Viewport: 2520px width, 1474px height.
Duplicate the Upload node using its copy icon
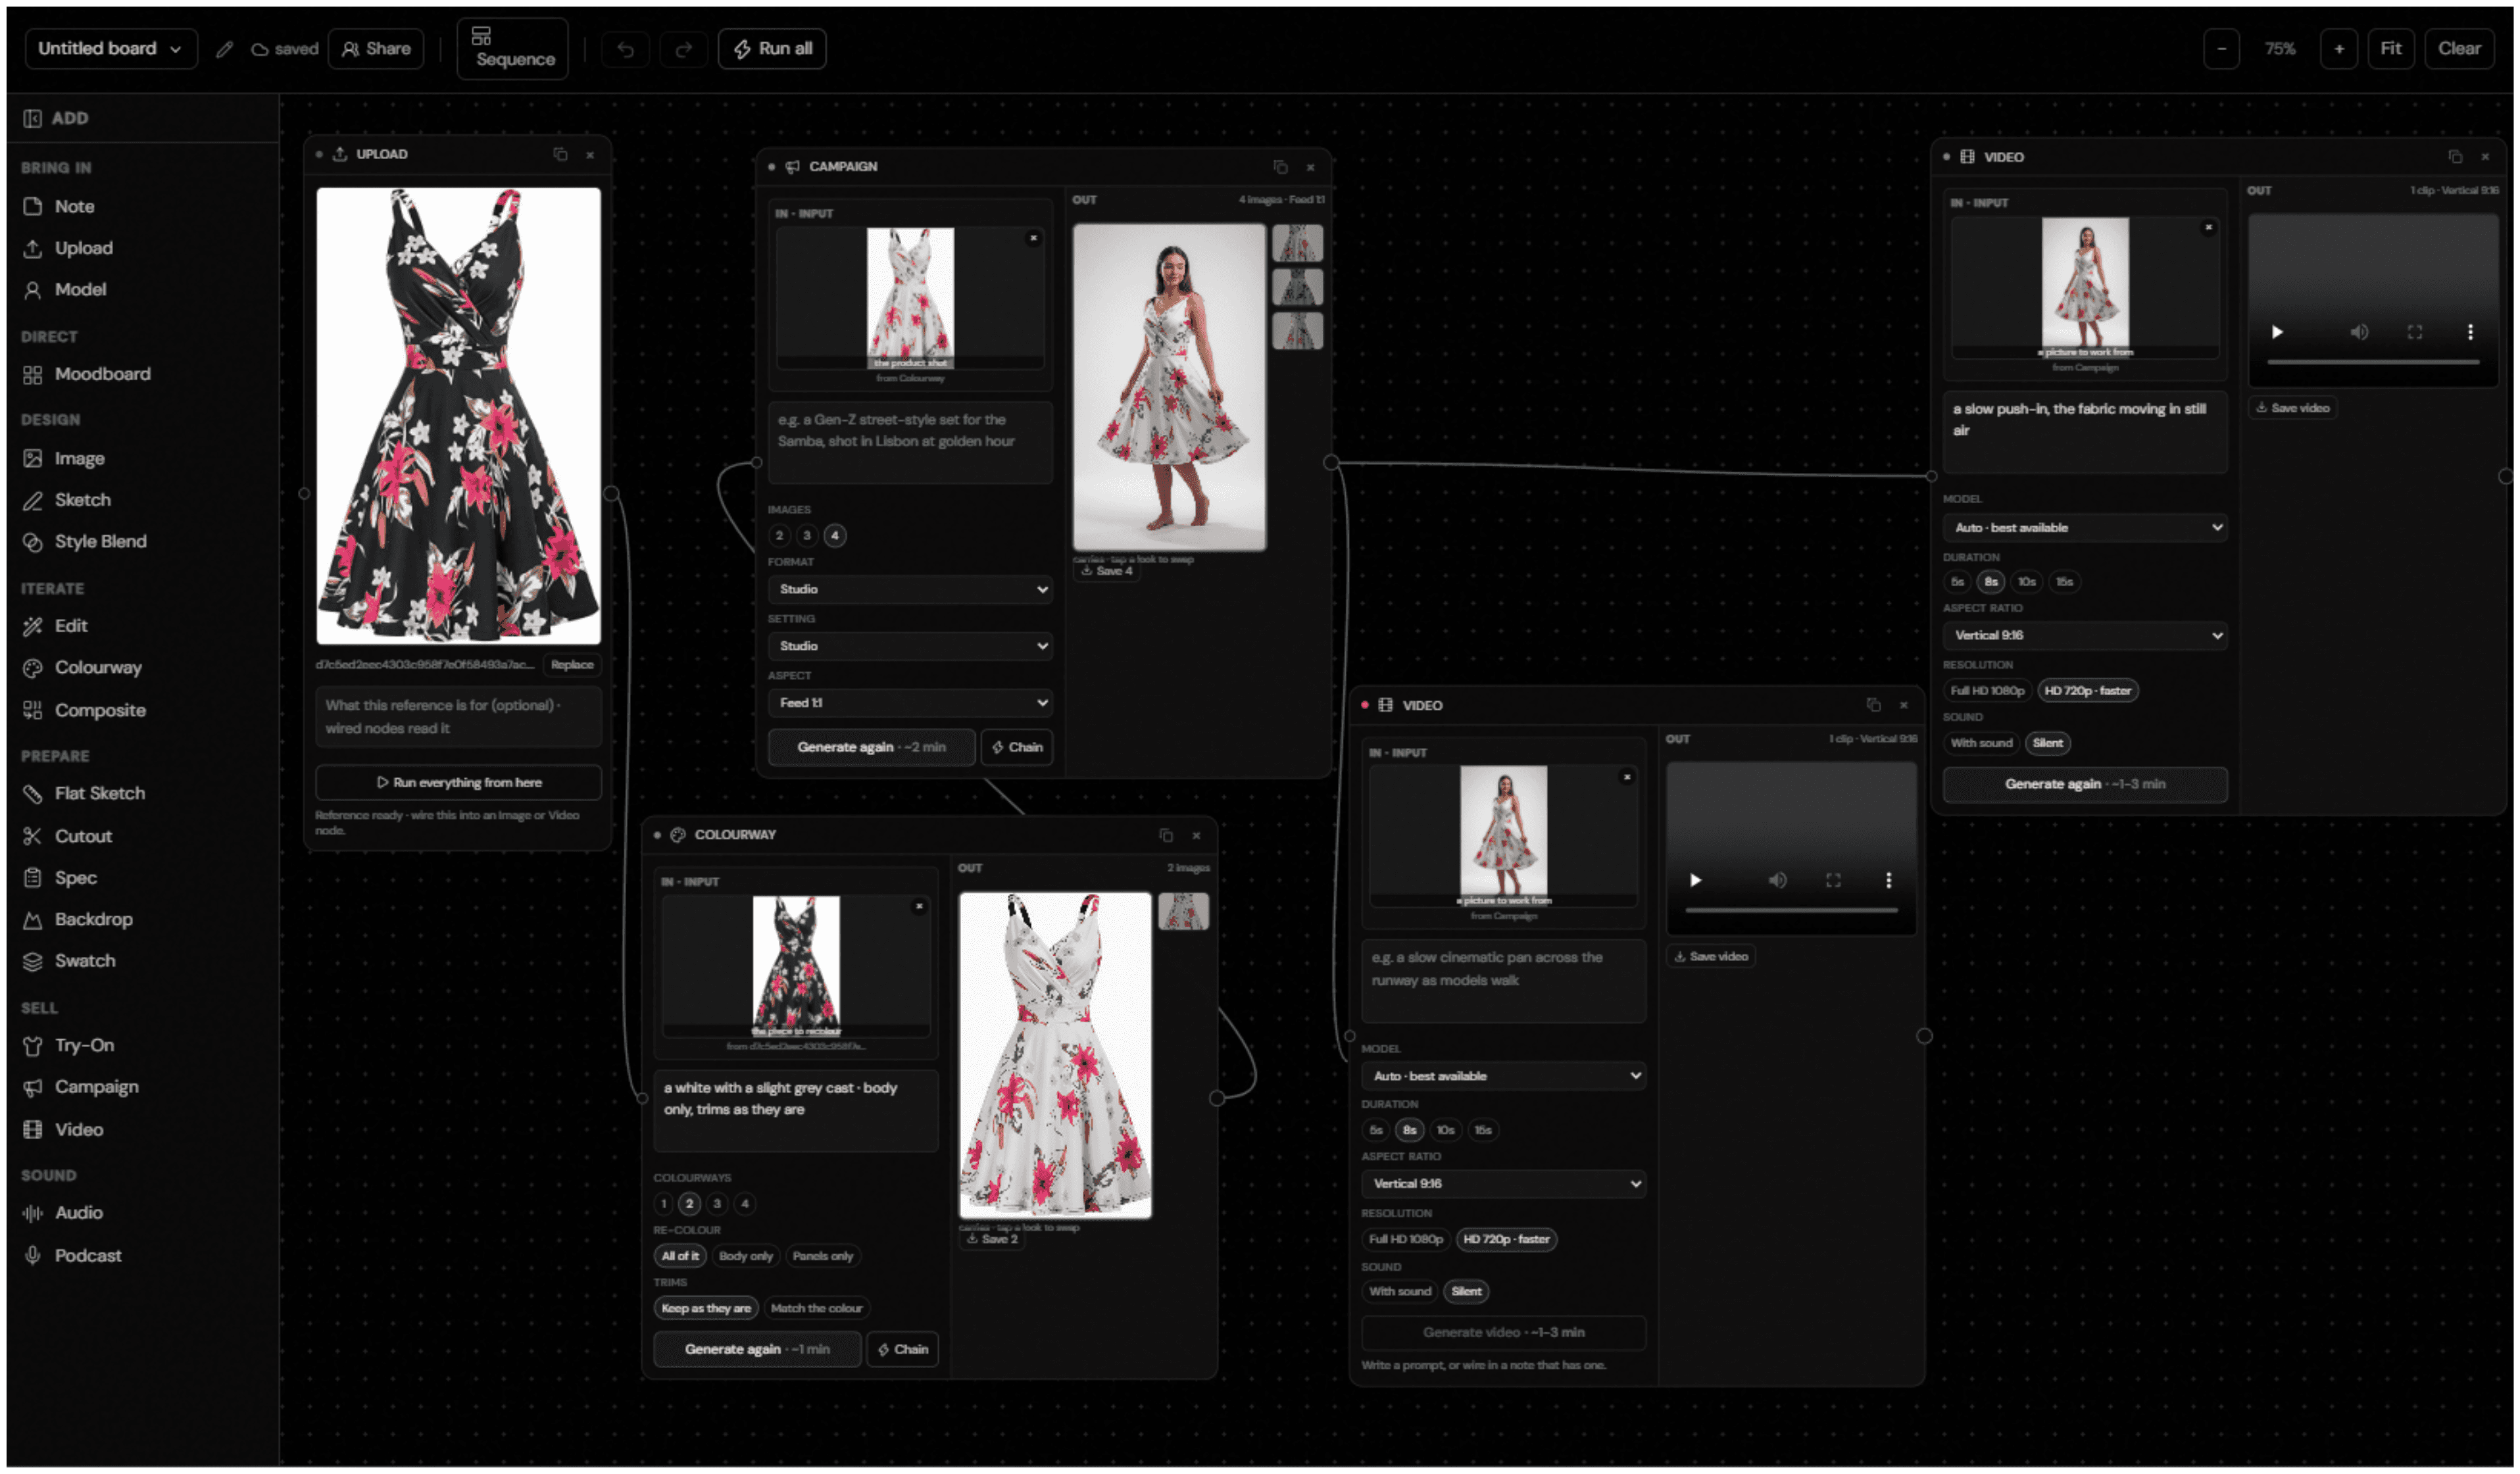coord(560,154)
